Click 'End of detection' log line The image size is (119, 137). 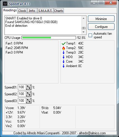[16, 26]
